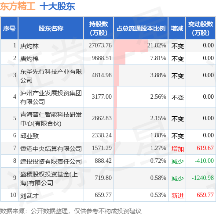Click the 2.15% ratio value

pyautogui.click(x=158, y=118)
